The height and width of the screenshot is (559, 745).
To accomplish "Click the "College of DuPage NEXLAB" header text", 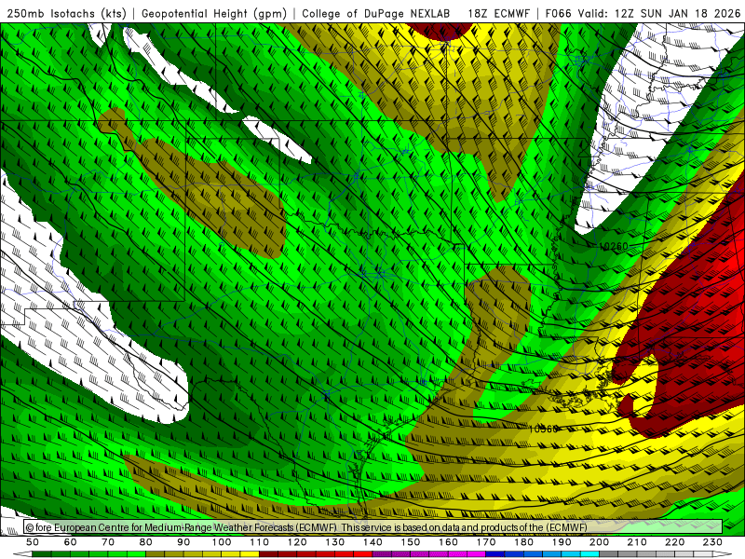I will pos(376,13).
